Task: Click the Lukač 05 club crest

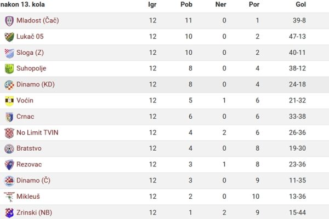Action: click(x=9, y=37)
